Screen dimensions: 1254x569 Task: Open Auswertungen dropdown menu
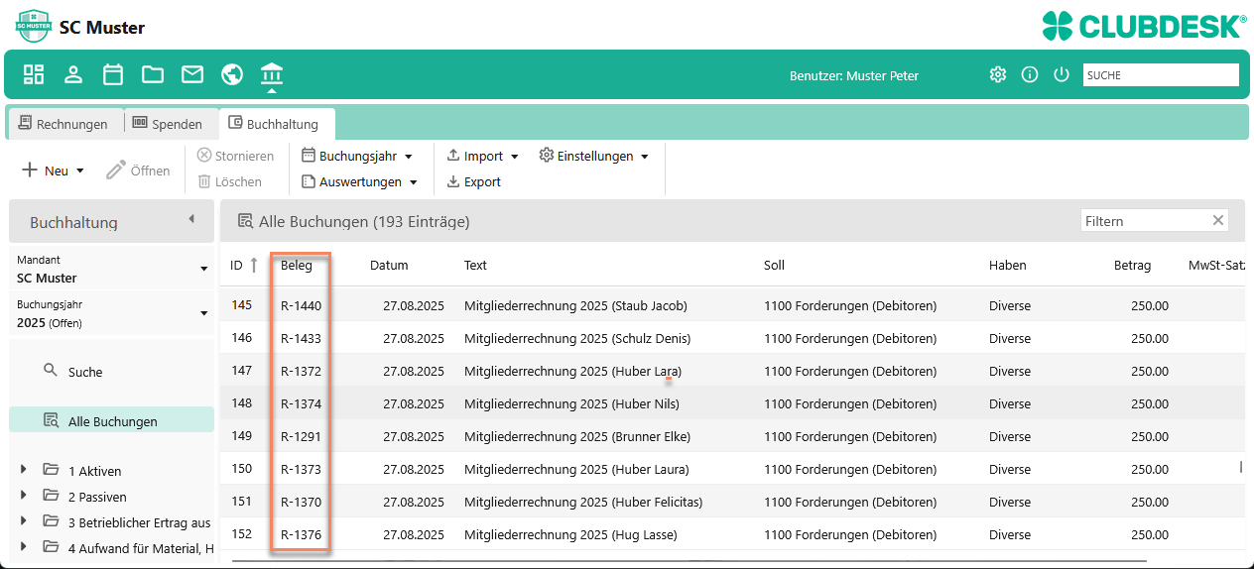(359, 181)
